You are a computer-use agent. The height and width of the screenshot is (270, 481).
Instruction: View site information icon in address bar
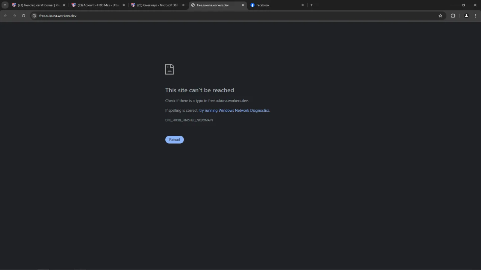point(34,16)
